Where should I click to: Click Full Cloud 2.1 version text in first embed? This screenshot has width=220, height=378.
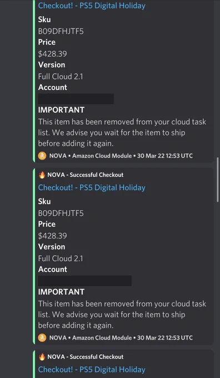61,77
